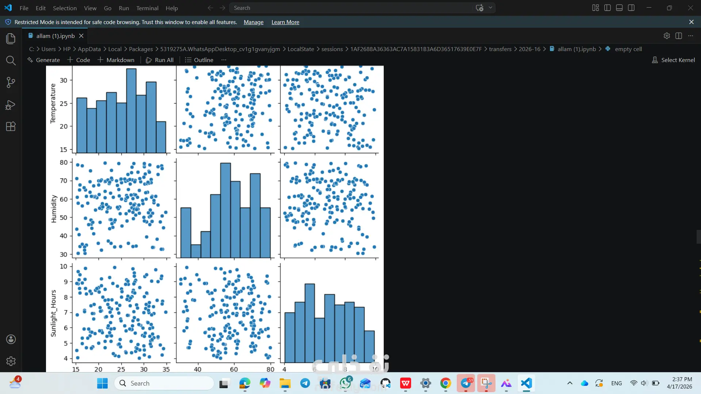Click the AppData breadcrumb segment
Viewport: 701px width, 394px height.
89,49
